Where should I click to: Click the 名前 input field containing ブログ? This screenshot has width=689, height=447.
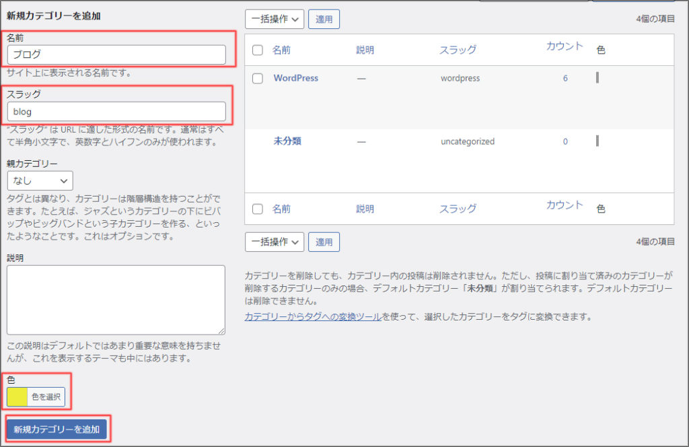click(x=116, y=55)
